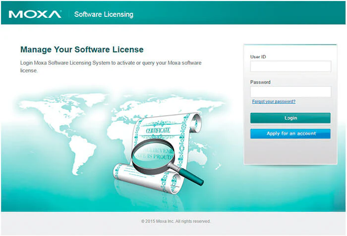
Task: Open the Forgot your password link
Action: (x=274, y=101)
